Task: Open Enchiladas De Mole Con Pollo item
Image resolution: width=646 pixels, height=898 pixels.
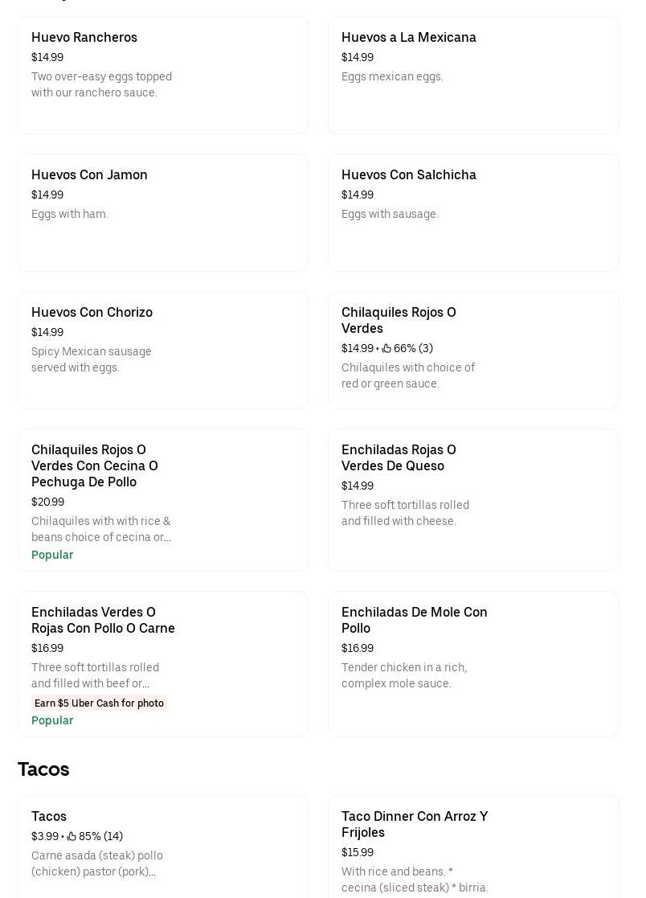Action: click(x=473, y=664)
